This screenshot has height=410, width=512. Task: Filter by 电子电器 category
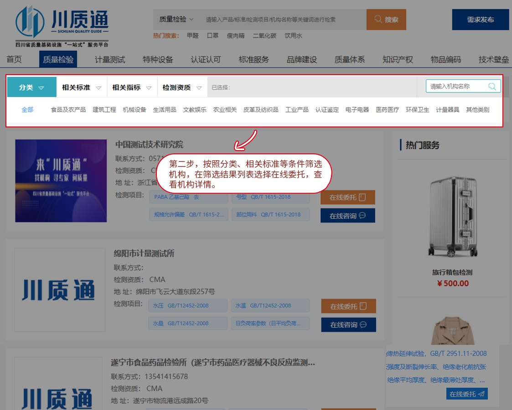pos(357,110)
